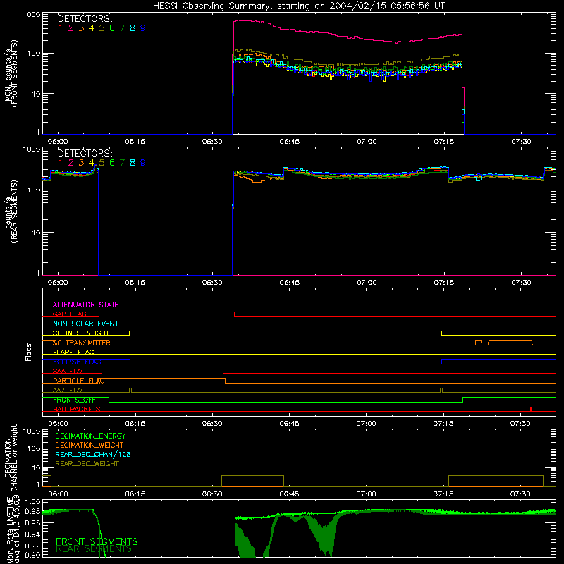Click the SC_IN_SUNLIGHT flag label
This screenshot has width=564, height=564.
(x=81, y=333)
